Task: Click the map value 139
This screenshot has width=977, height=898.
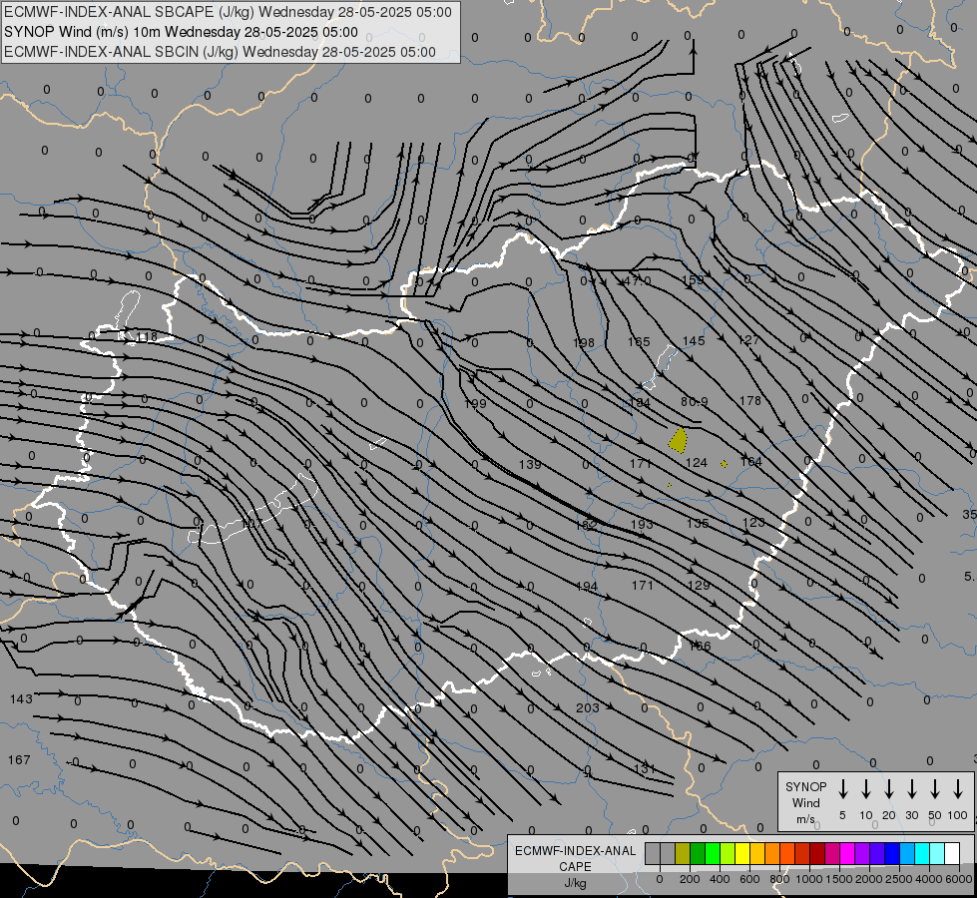Action: point(530,464)
